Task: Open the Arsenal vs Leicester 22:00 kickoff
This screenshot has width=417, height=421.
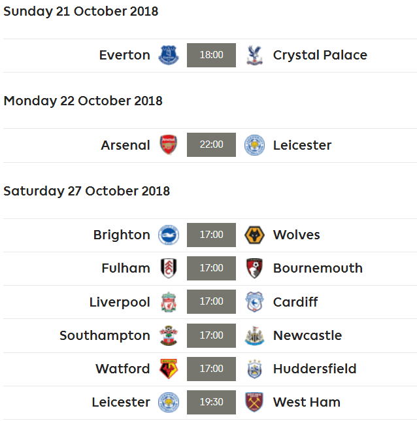Action: pos(211,145)
